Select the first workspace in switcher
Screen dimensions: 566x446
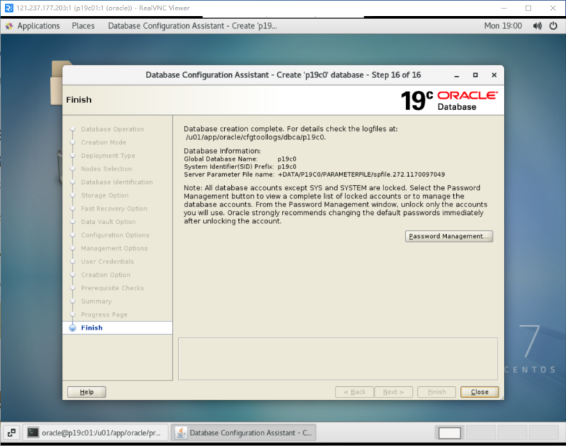pyautogui.click(x=450, y=433)
